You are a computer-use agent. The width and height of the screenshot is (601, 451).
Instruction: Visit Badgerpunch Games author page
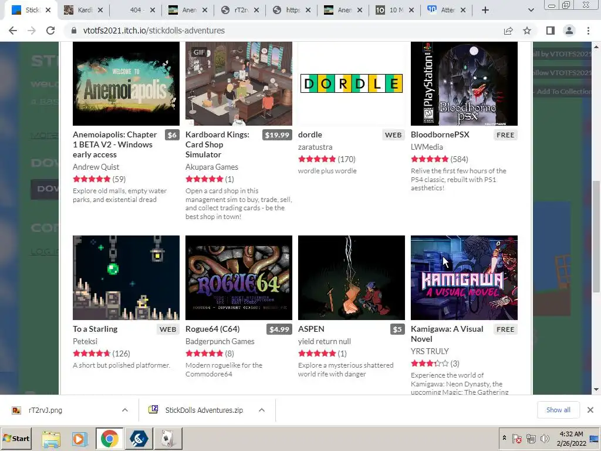pyautogui.click(x=220, y=341)
